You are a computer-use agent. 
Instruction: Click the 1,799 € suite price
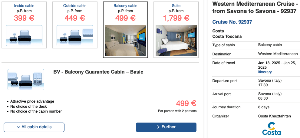176,18
